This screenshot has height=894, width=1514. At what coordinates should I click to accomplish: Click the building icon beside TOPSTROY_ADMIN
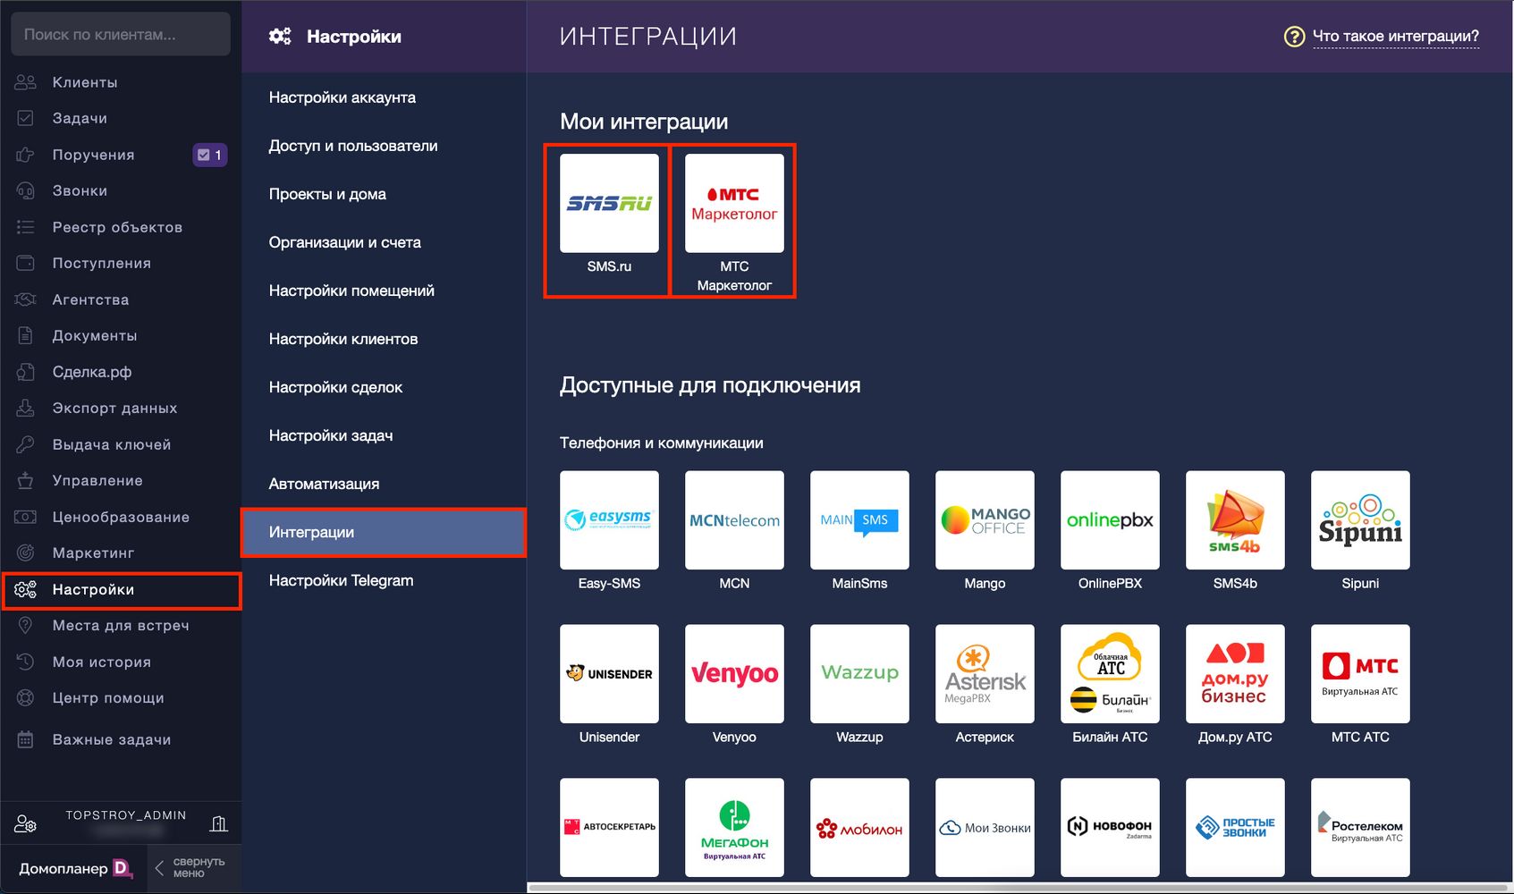(218, 823)
